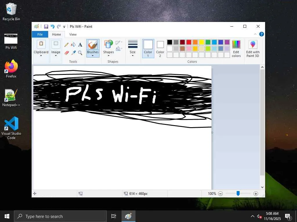Pick the pink color swatch
This screenshot has width=297, height=222.
coord(189,49)
